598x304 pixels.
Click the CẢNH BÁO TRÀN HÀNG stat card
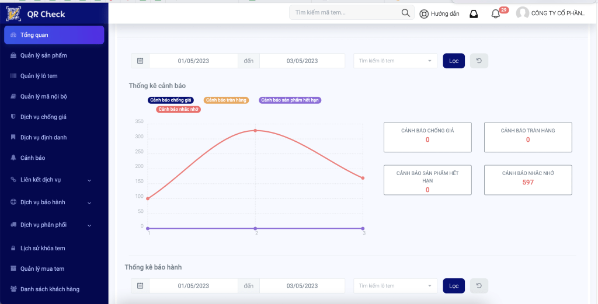(528, 137)
